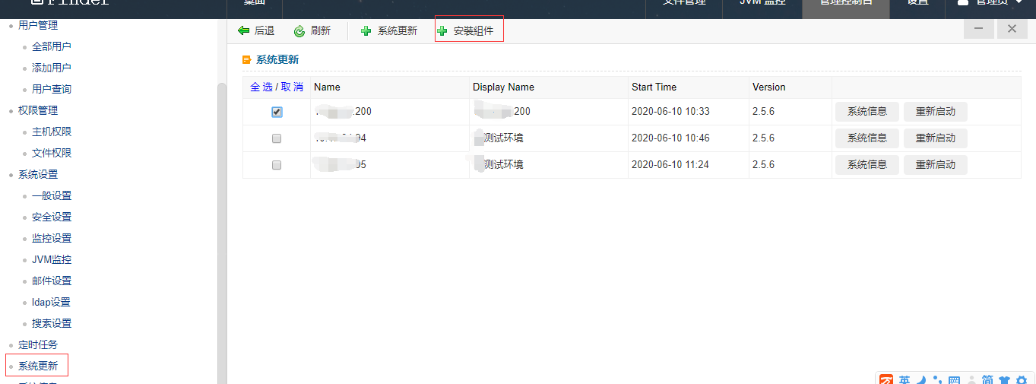Open 安全设置 in the sidebar

click(52, 217)
